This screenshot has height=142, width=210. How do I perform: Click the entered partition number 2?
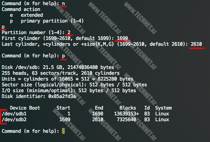coord(69,32)
